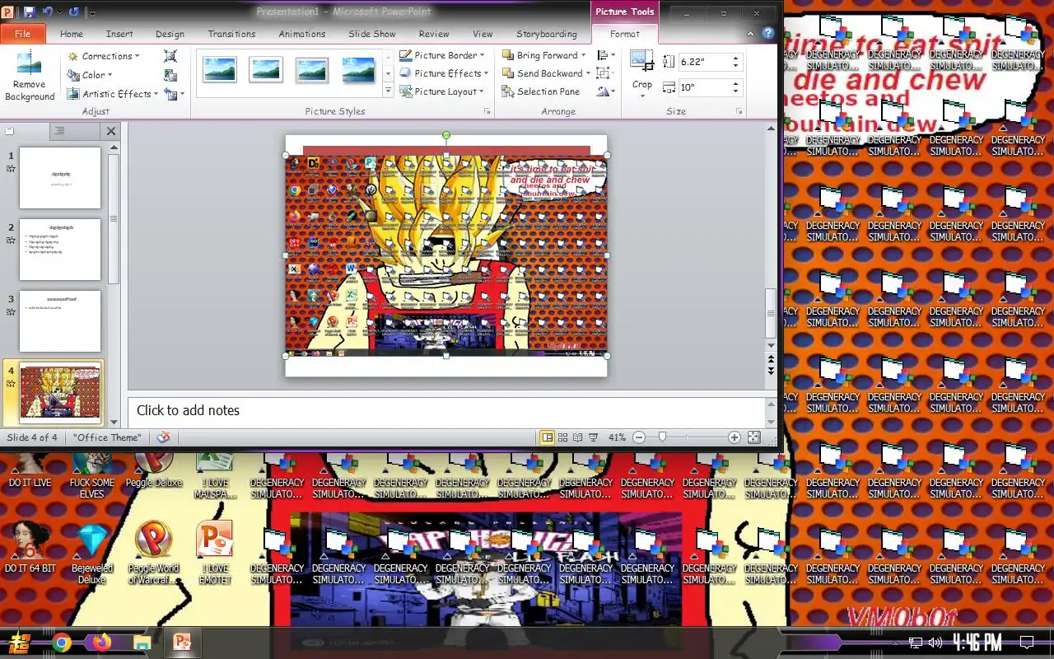Click the spell check status bar icon
This screenshot has height=659, width=1054.
pos(164,437)
